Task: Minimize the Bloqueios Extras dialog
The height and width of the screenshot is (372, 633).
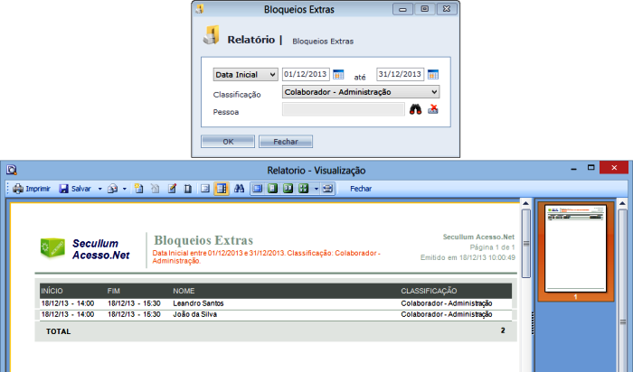Action: [x=402, y=9]
